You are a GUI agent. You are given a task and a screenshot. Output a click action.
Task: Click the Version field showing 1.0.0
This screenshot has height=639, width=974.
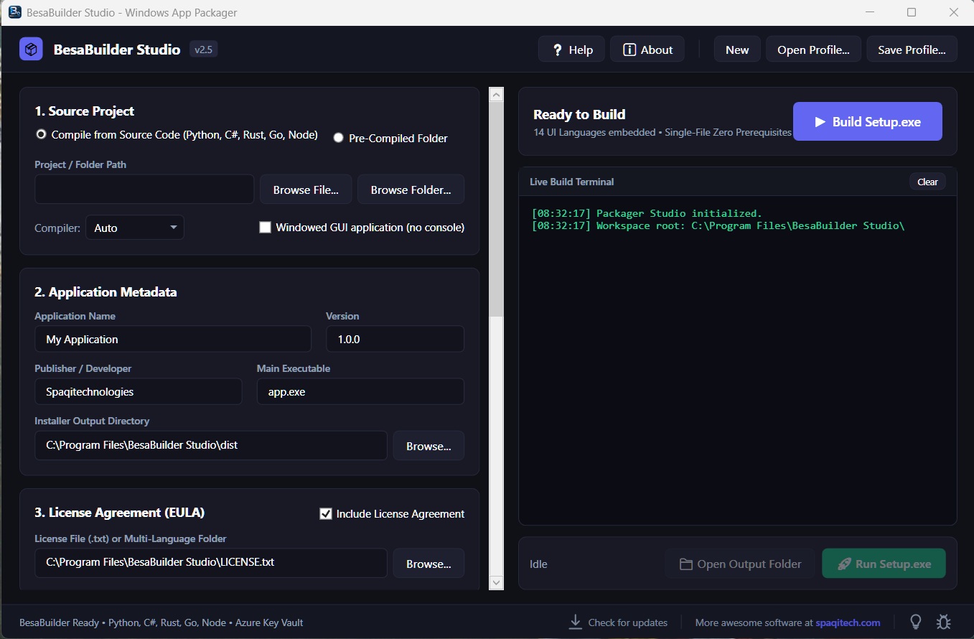tap(395, 339)
